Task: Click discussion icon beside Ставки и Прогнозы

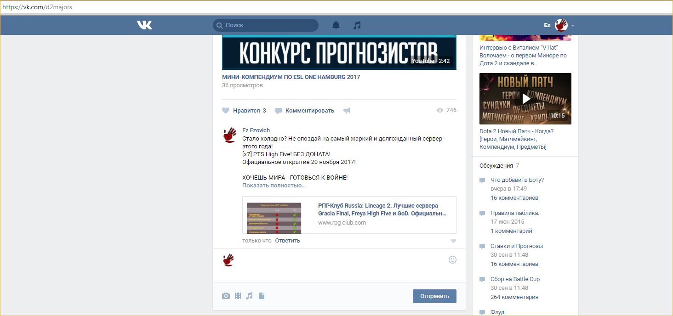Action: [x=482, y=247]
